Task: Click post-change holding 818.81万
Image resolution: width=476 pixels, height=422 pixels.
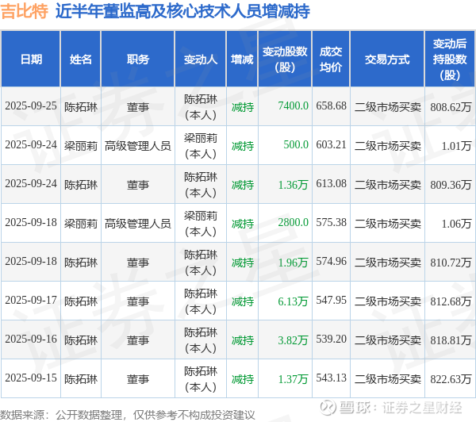Action: [451, 340]
